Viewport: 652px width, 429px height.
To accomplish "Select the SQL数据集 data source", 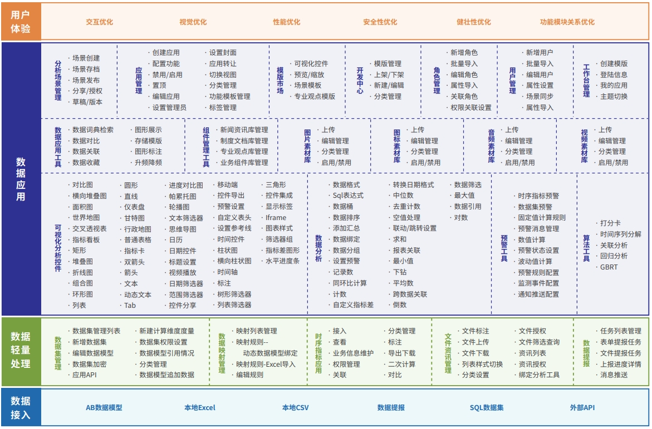I will click(x=486, y=407).
